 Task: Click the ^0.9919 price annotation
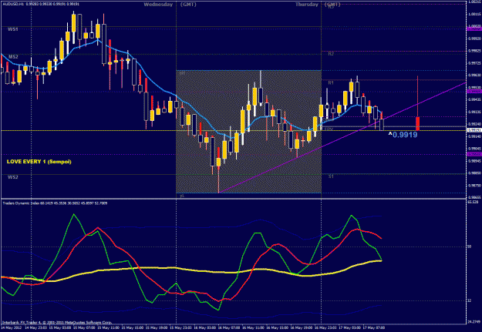coord(403,135)
